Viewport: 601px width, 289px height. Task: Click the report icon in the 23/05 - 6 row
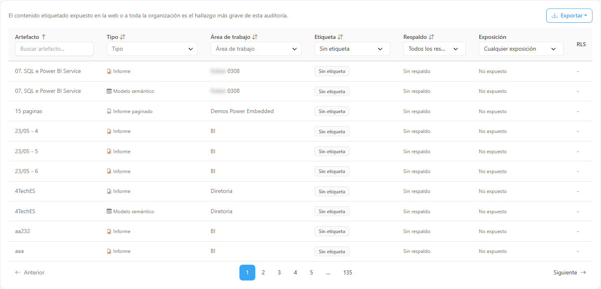(x=109, y=171)
